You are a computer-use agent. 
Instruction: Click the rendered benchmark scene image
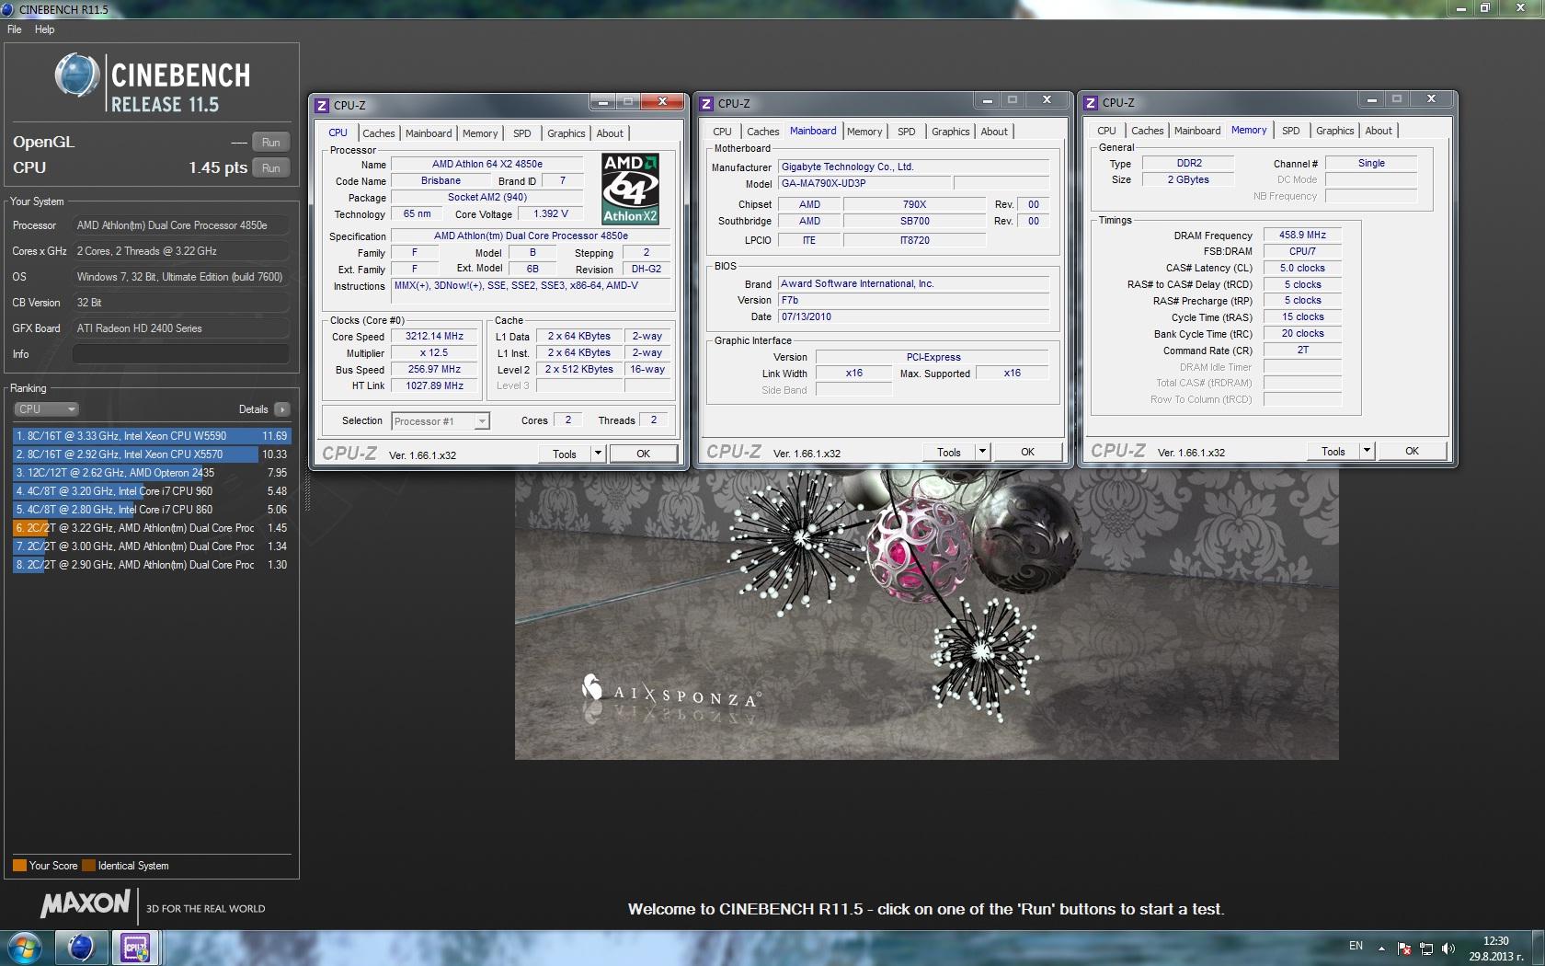point(927,615)
